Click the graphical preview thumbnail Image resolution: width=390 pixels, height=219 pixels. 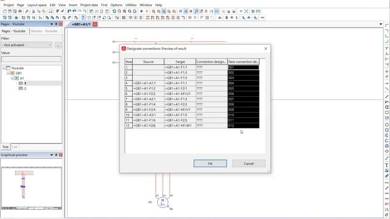[32, 188]
